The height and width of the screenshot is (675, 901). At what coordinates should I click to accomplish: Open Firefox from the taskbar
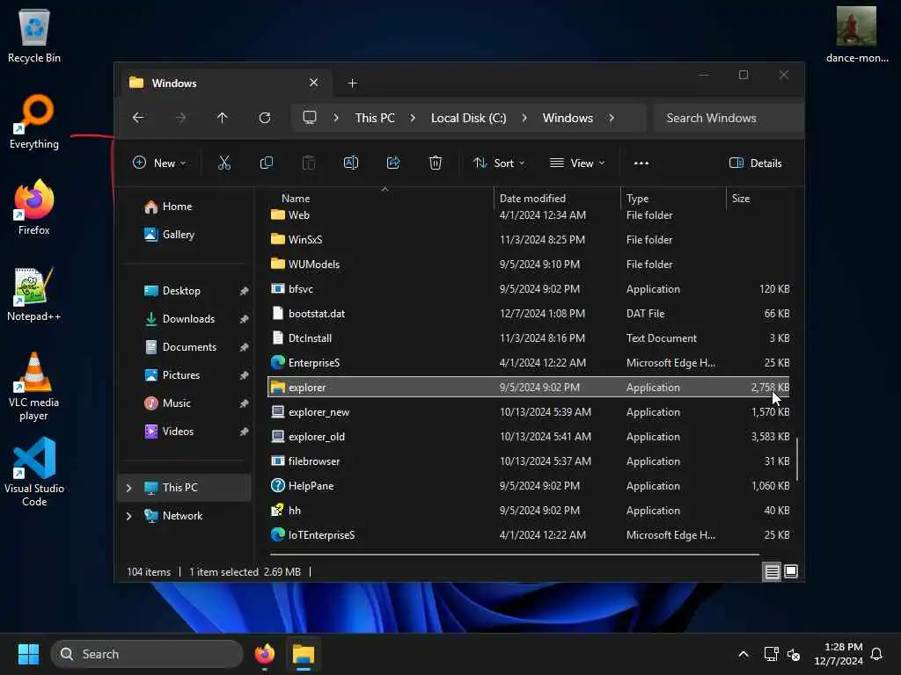pyautogui.click(x=265, y=654)
